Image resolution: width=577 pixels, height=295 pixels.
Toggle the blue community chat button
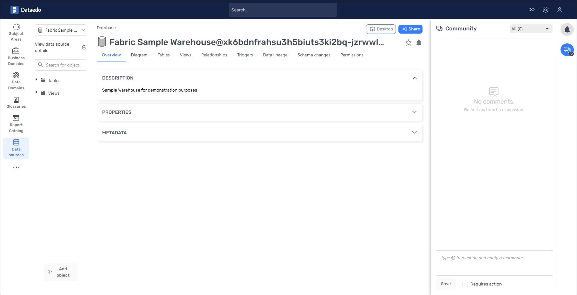click(x=567, y=50)
